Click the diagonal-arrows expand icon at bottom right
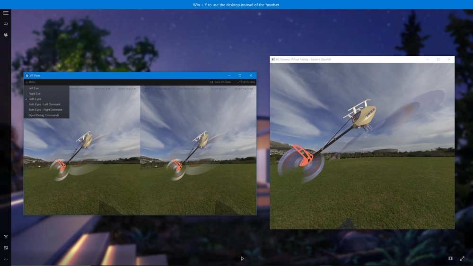 462,258
